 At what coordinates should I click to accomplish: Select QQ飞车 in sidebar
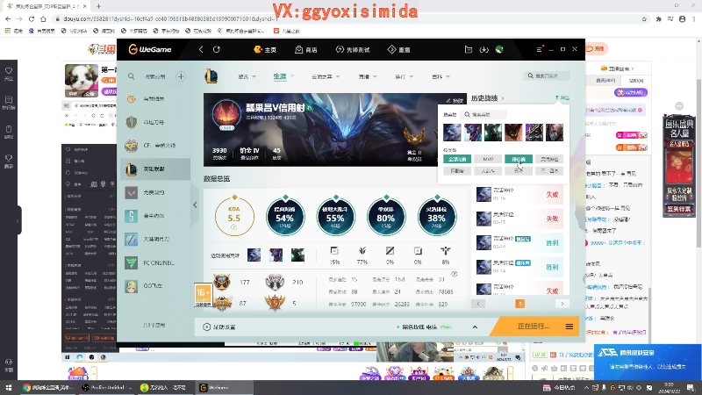(x=155, y=286)
